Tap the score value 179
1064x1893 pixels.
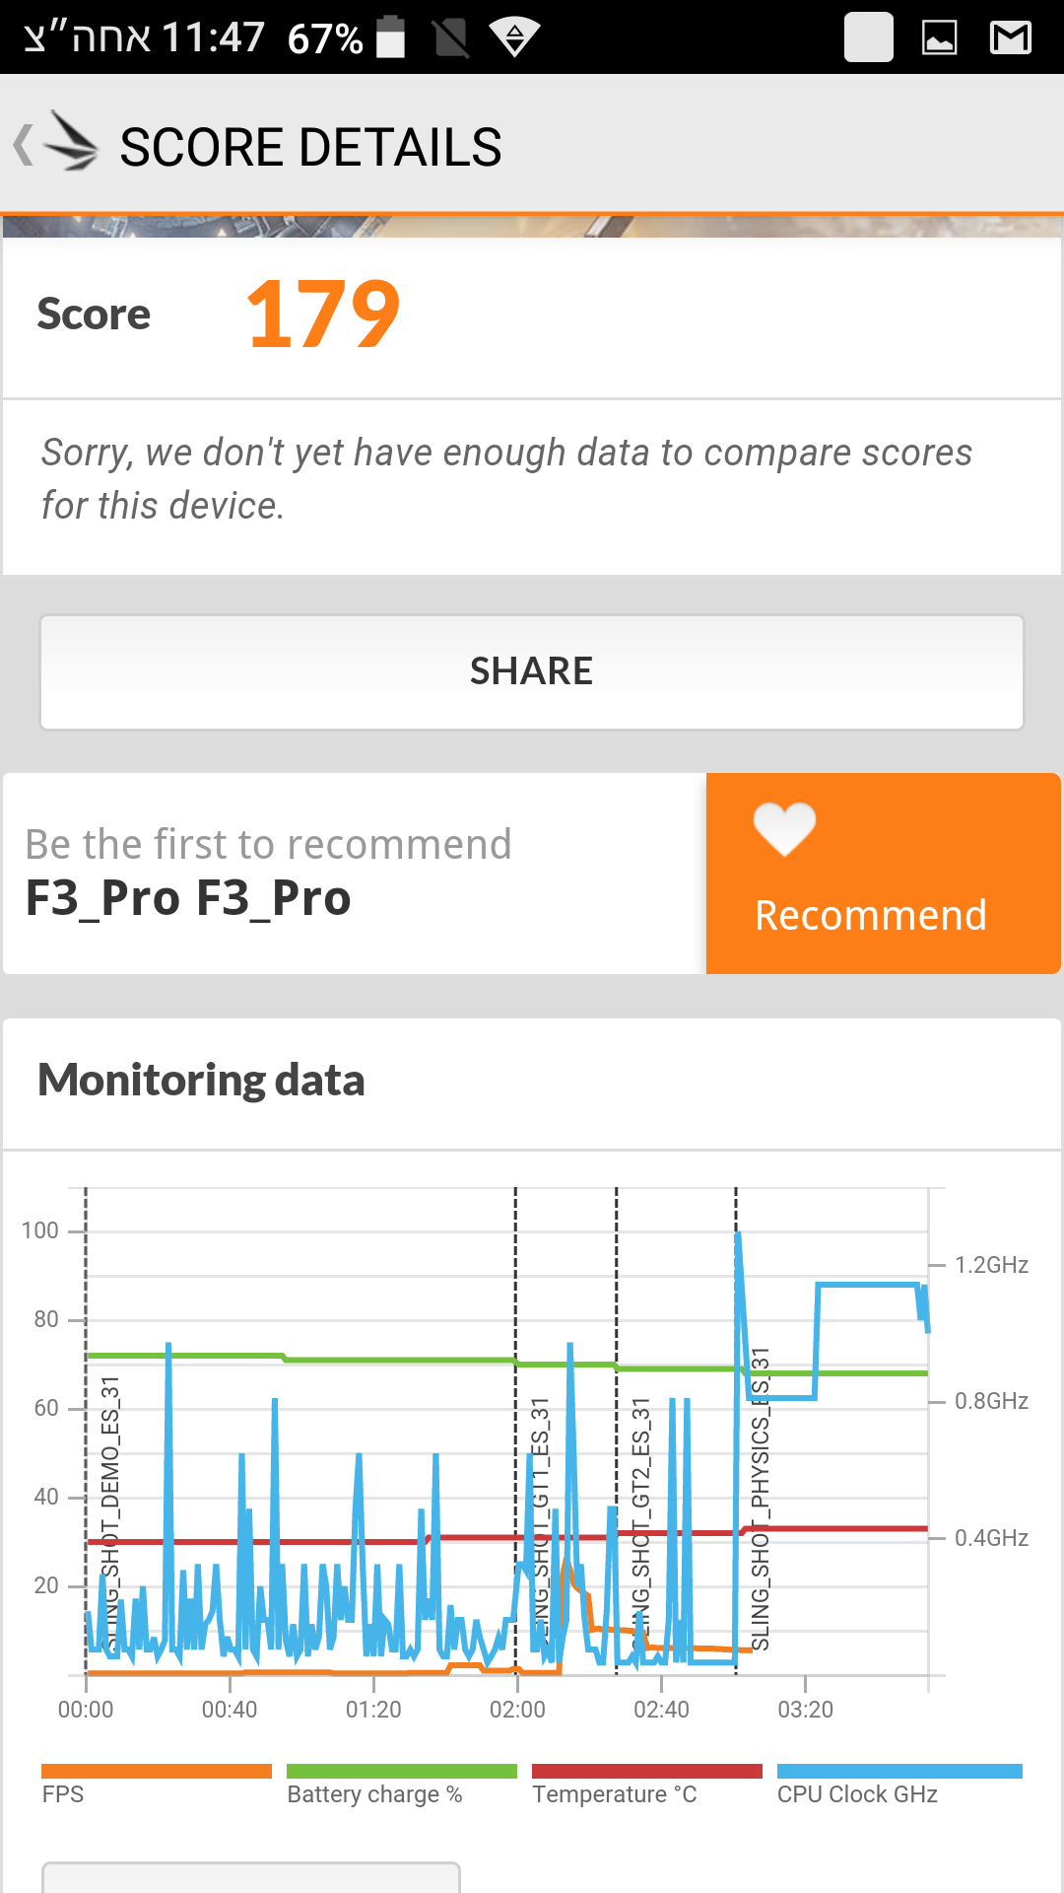[323, 315]
